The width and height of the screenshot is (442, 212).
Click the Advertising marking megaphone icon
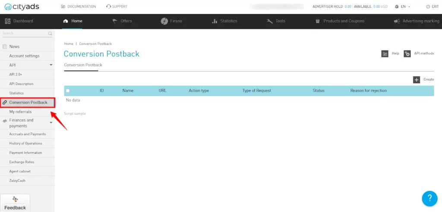coord(397,21)
